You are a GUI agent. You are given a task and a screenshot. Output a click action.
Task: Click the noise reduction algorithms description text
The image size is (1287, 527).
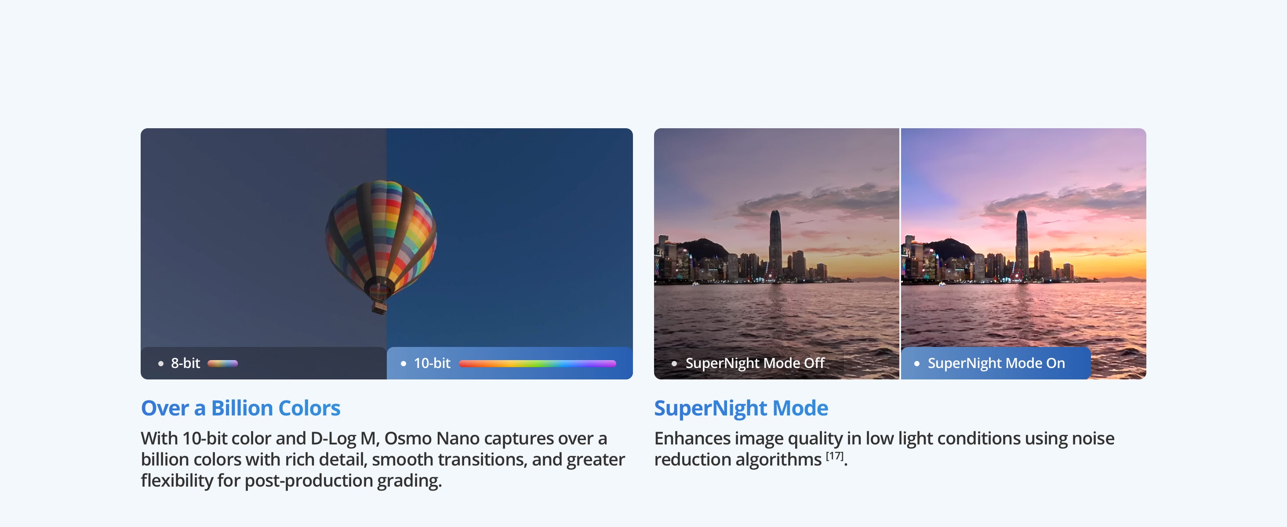(884, 449)
